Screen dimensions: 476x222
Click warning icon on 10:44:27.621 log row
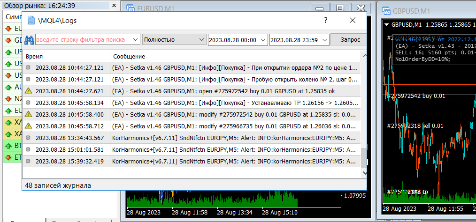tap(28, 91)
